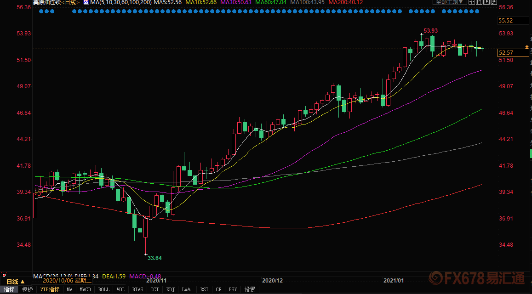
Task: Switch to the 指标 tab
Action: 9,289
